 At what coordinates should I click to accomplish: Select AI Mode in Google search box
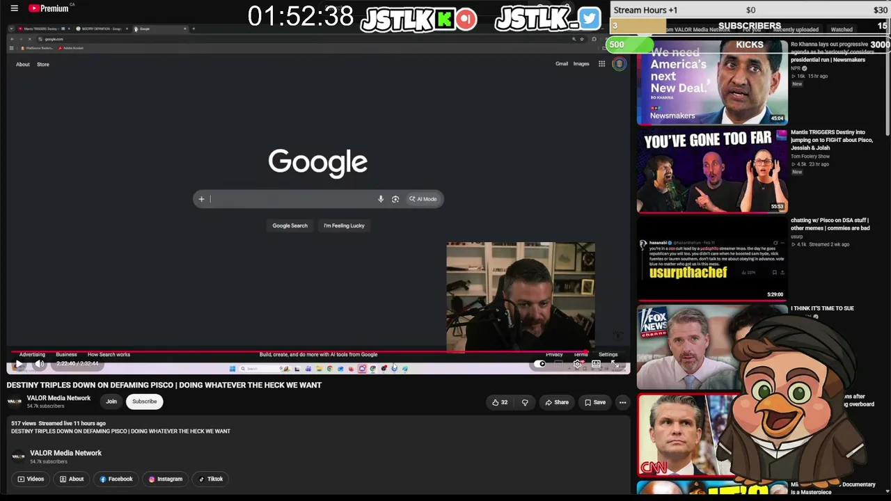(x=423, y=199)
